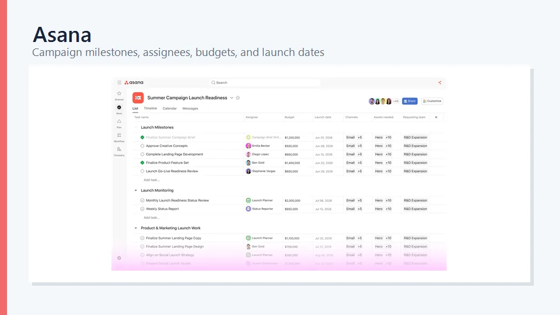The image size is (560, 315).
Task: Click Diego Lopez's avatar
Action: pos(249,154)
